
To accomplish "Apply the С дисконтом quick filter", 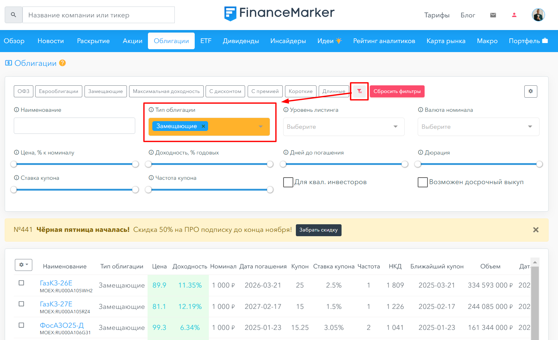I will pyautogui.click(x=226, y=91).
